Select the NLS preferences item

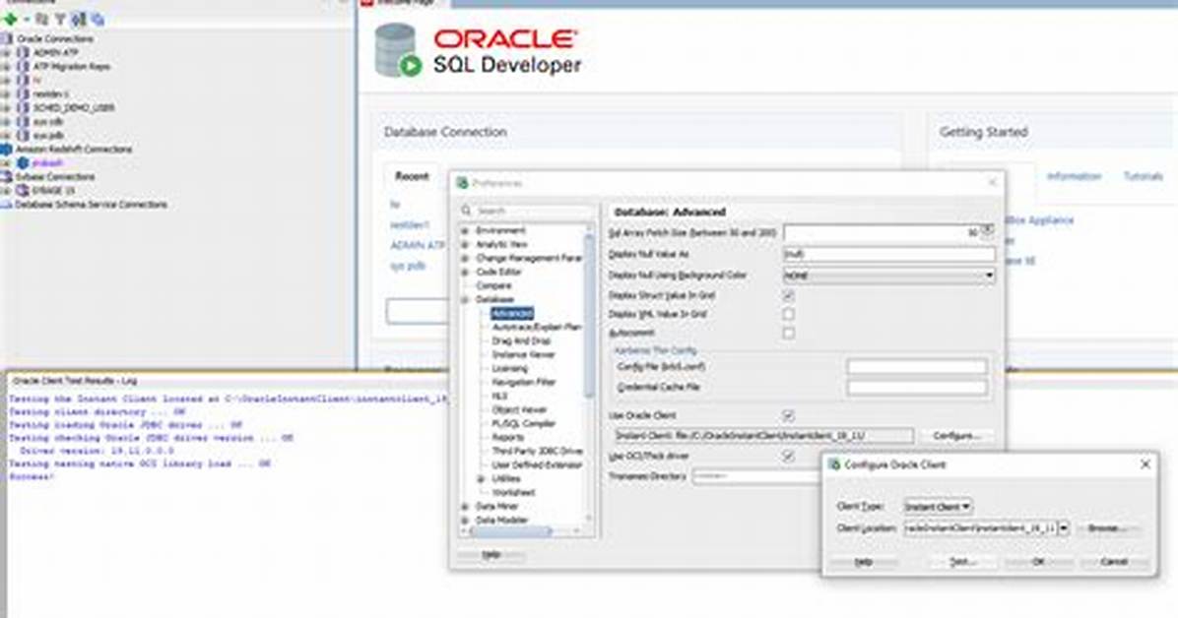[x=499, y=396]
